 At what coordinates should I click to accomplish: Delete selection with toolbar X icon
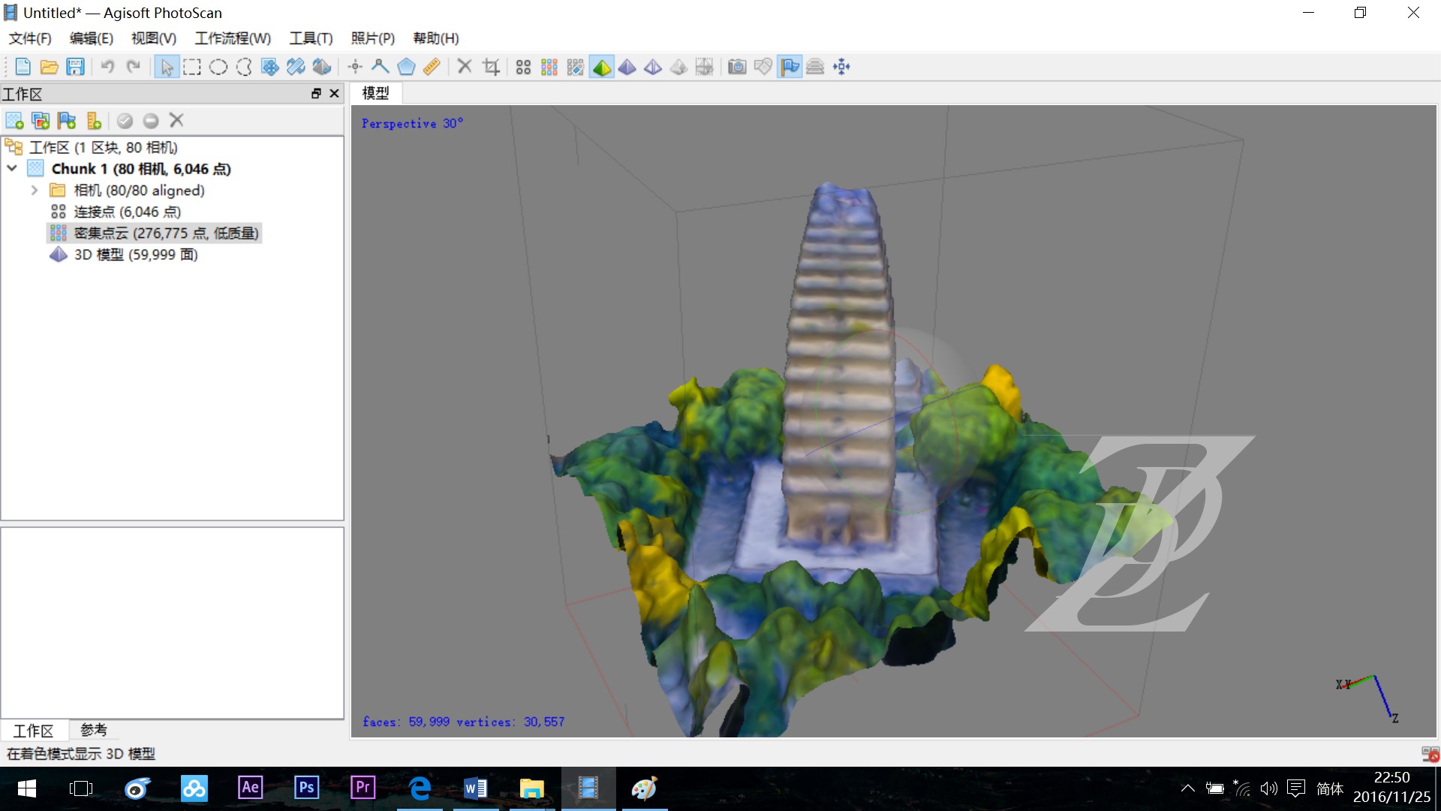pos(465,67)
